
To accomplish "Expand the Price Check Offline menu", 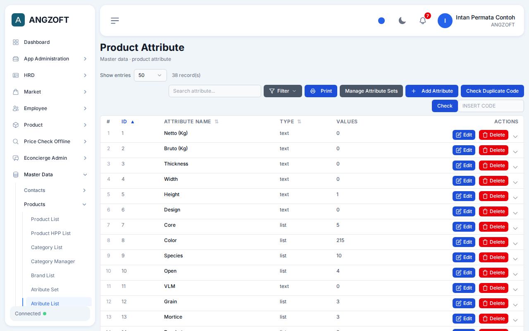I will pyautogui.click(x=50, y=142).
